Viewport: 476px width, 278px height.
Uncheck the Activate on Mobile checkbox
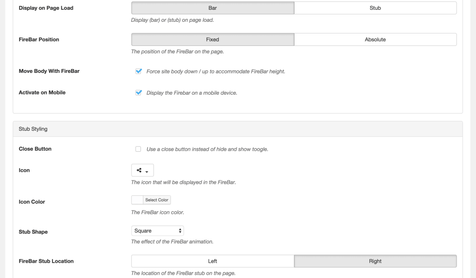point(138,93)
